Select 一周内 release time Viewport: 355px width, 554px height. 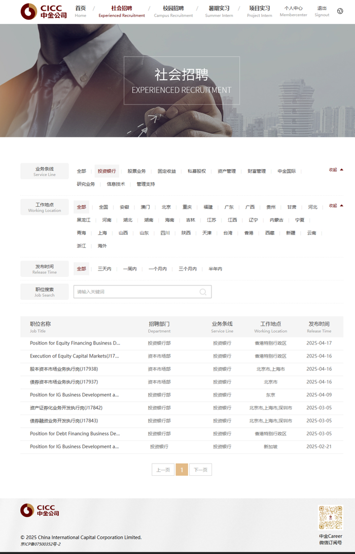130,269
